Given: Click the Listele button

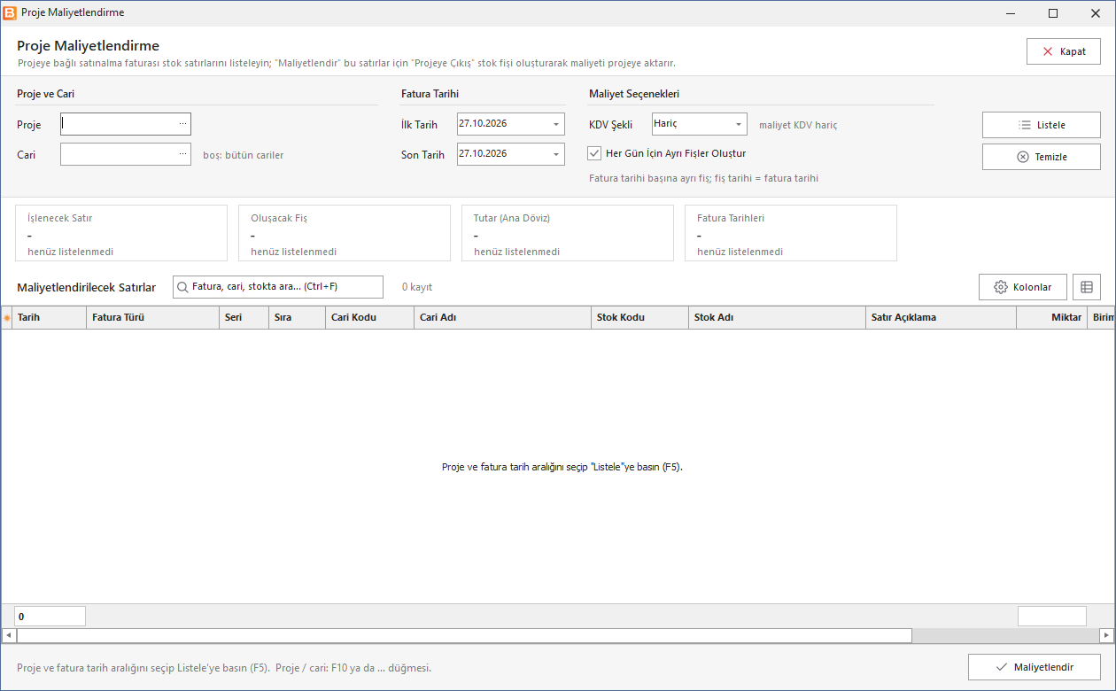Looking at the screenshot, I should coord(1042,125).
